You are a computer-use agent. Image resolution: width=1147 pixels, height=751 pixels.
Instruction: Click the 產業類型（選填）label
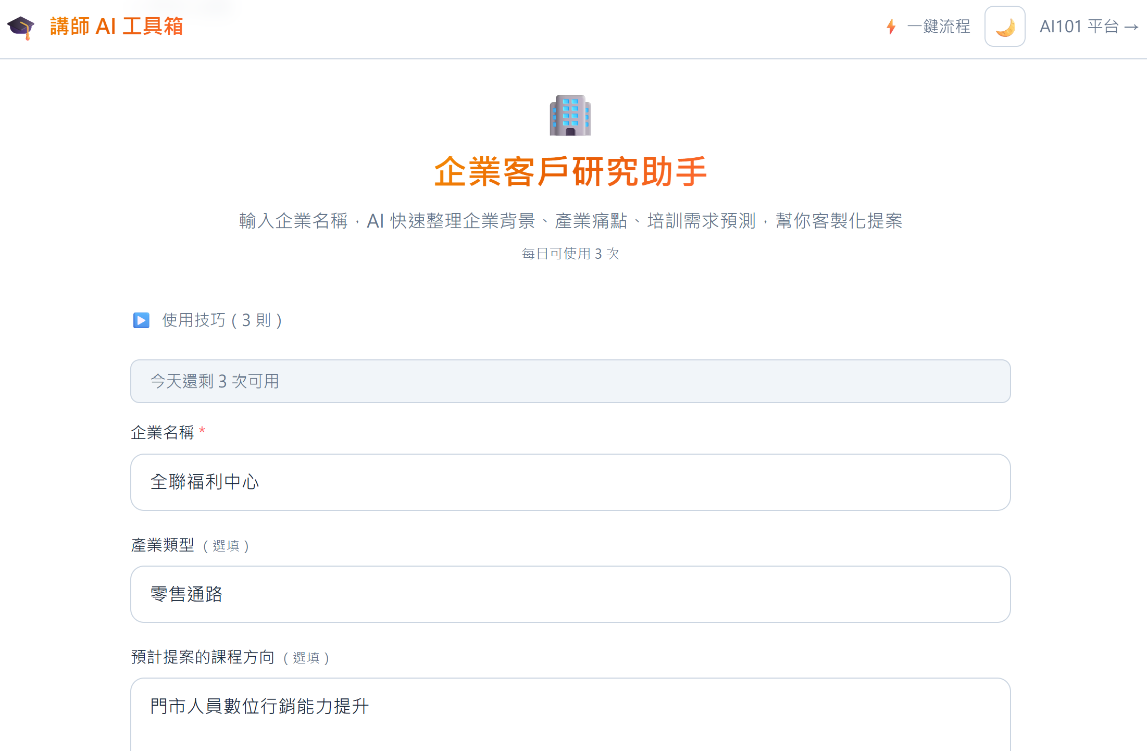tap(190, 545)
